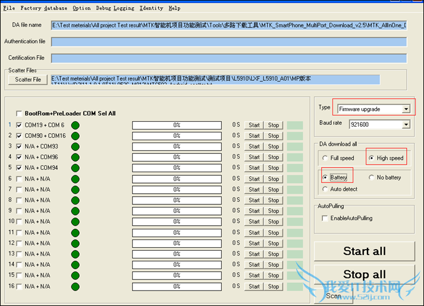424x306 pixels.
Task: Click the green status circle beside COM90 + COM16
Action: pyautogui.click(x=76, y=136)
